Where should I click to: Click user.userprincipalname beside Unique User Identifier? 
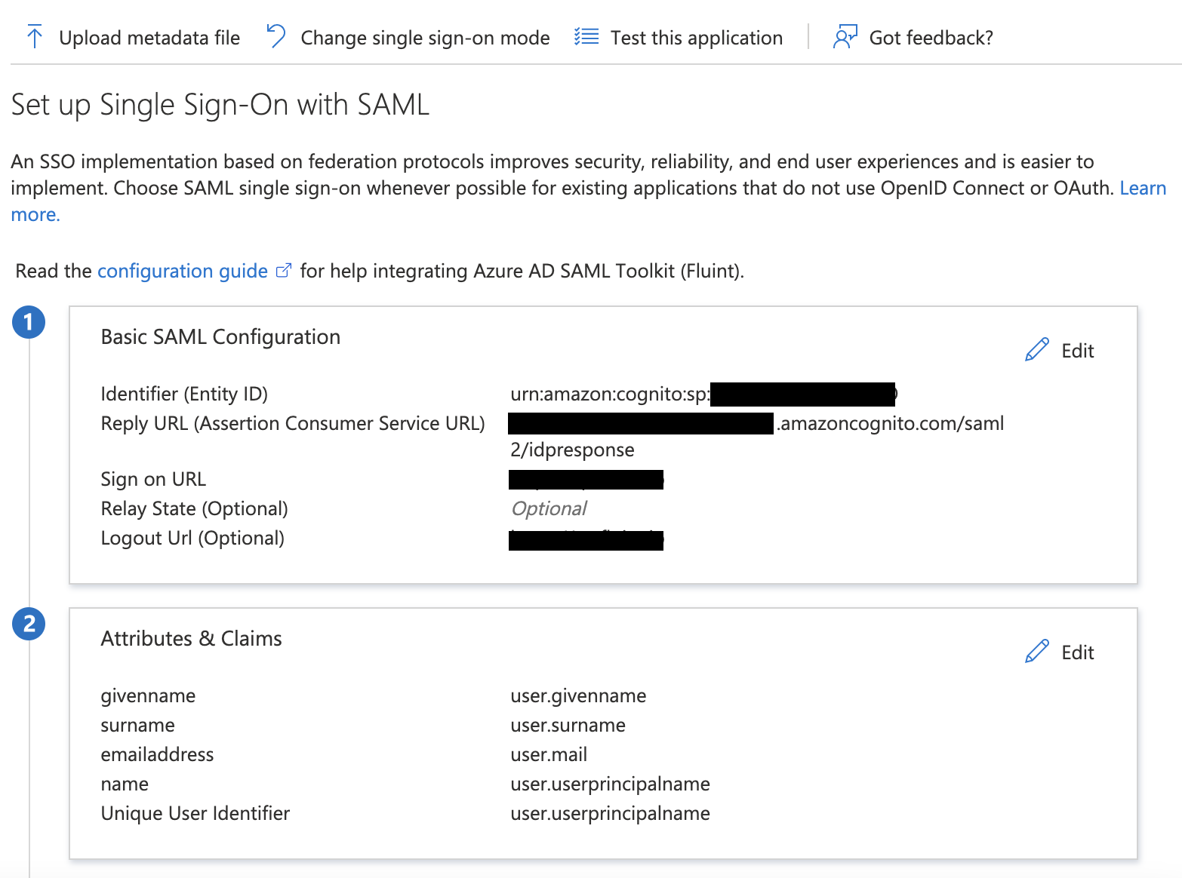click(x=610, y=813)
